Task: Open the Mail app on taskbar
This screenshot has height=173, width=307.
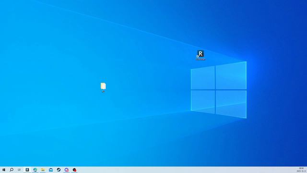Action: pos(51,170)
